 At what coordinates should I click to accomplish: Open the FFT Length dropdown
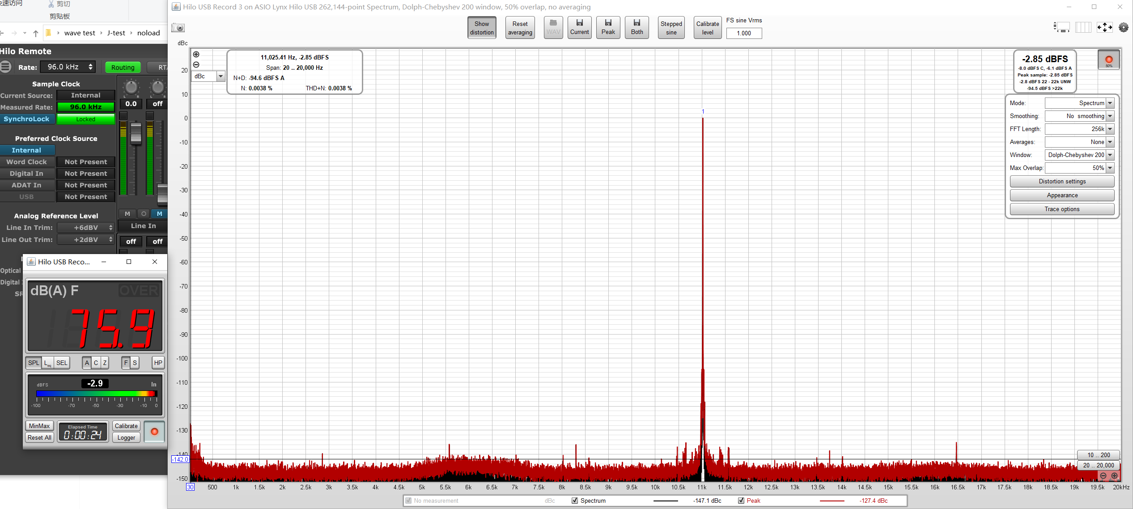click(1079, 129)
